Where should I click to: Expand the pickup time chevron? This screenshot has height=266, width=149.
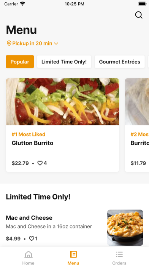[x=56, y=44]
